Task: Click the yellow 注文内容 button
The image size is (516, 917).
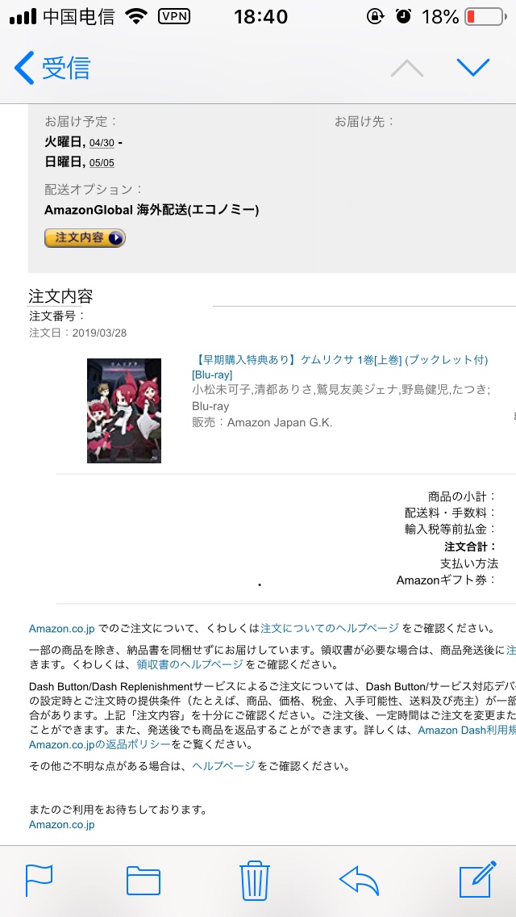Action: point(85,237)
